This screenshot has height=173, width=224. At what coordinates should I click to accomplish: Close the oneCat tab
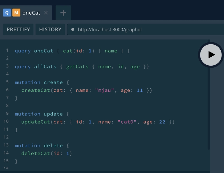click(x=46, y=13)
